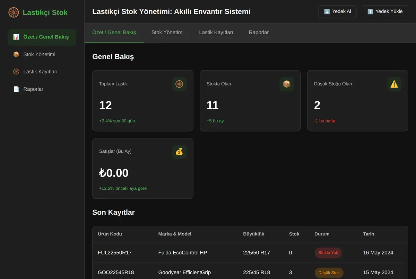Click the stock value 0 in Fulda row
Viewport: 416px width, 279px height.
(291, 253)
